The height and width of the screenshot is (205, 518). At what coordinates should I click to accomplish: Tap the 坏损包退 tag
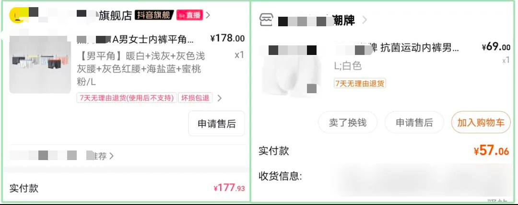click(x=195, y=98)
